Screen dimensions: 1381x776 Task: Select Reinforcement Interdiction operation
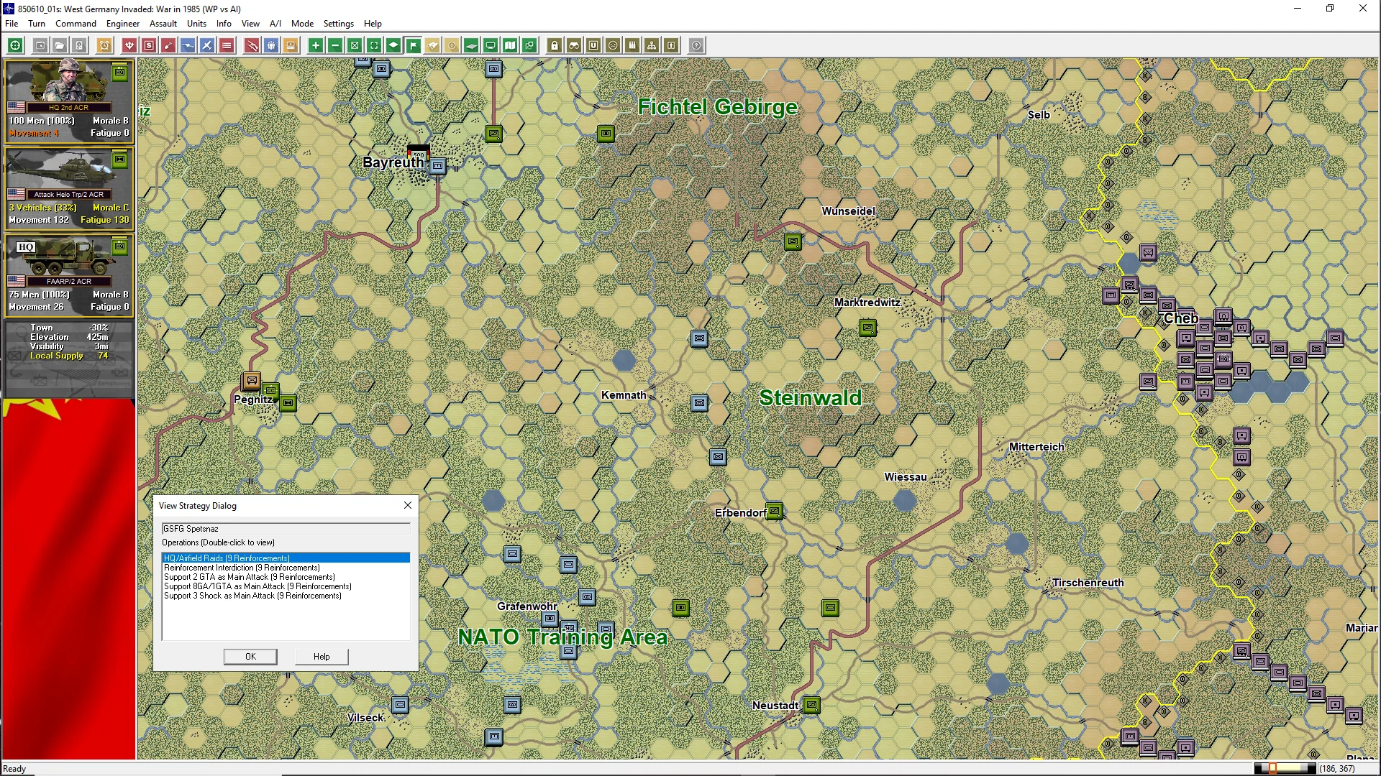[286, 567]
